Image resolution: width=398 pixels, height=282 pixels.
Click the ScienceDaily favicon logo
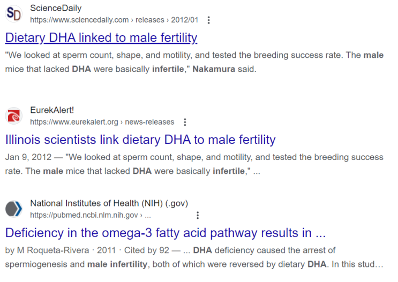click(x=14, y=14)
